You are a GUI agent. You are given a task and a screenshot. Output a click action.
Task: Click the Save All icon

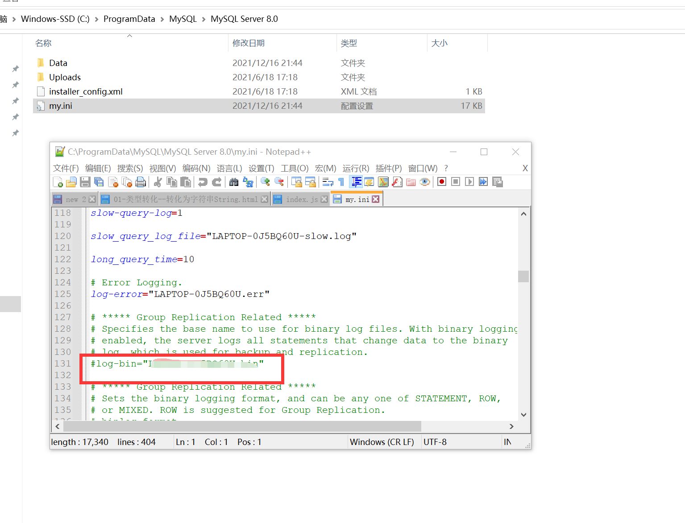point(99,182)
